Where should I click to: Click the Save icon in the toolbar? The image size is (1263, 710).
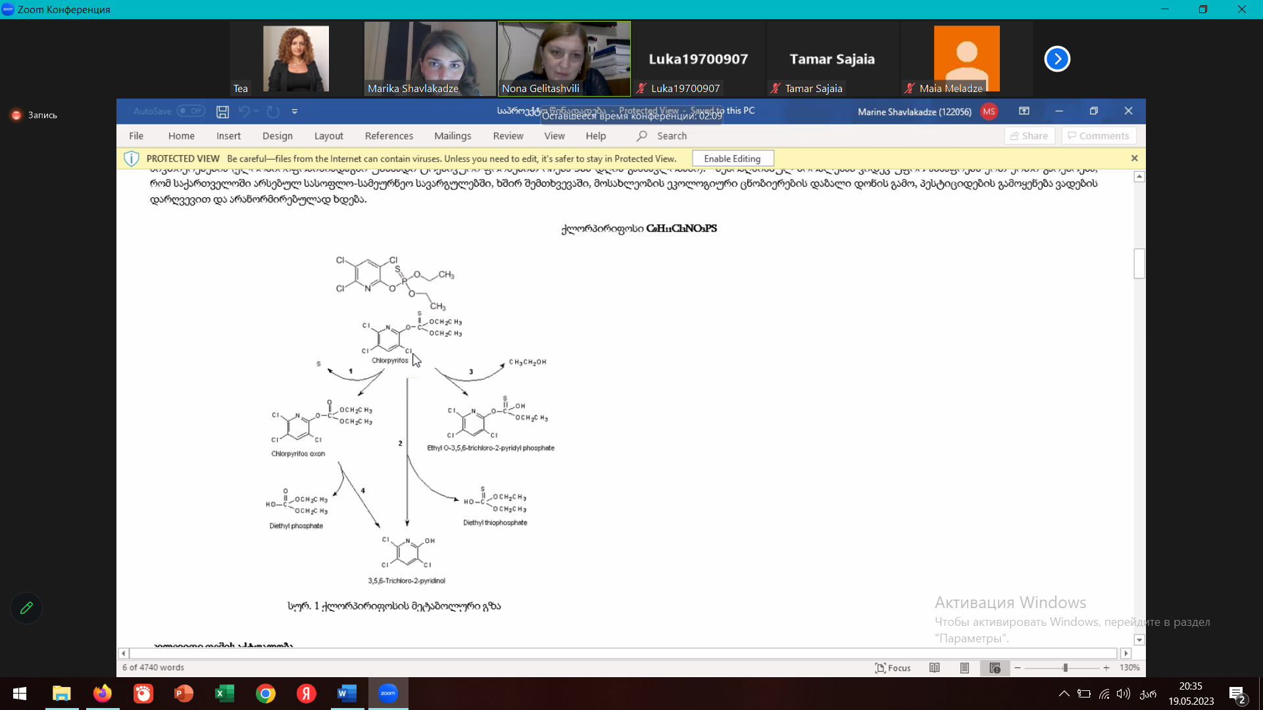tap(222, 111)
